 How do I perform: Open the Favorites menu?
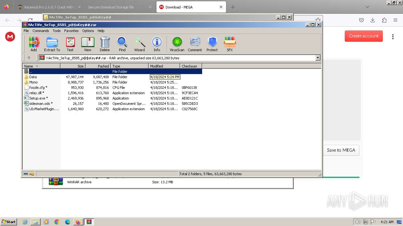pos(71,31)
